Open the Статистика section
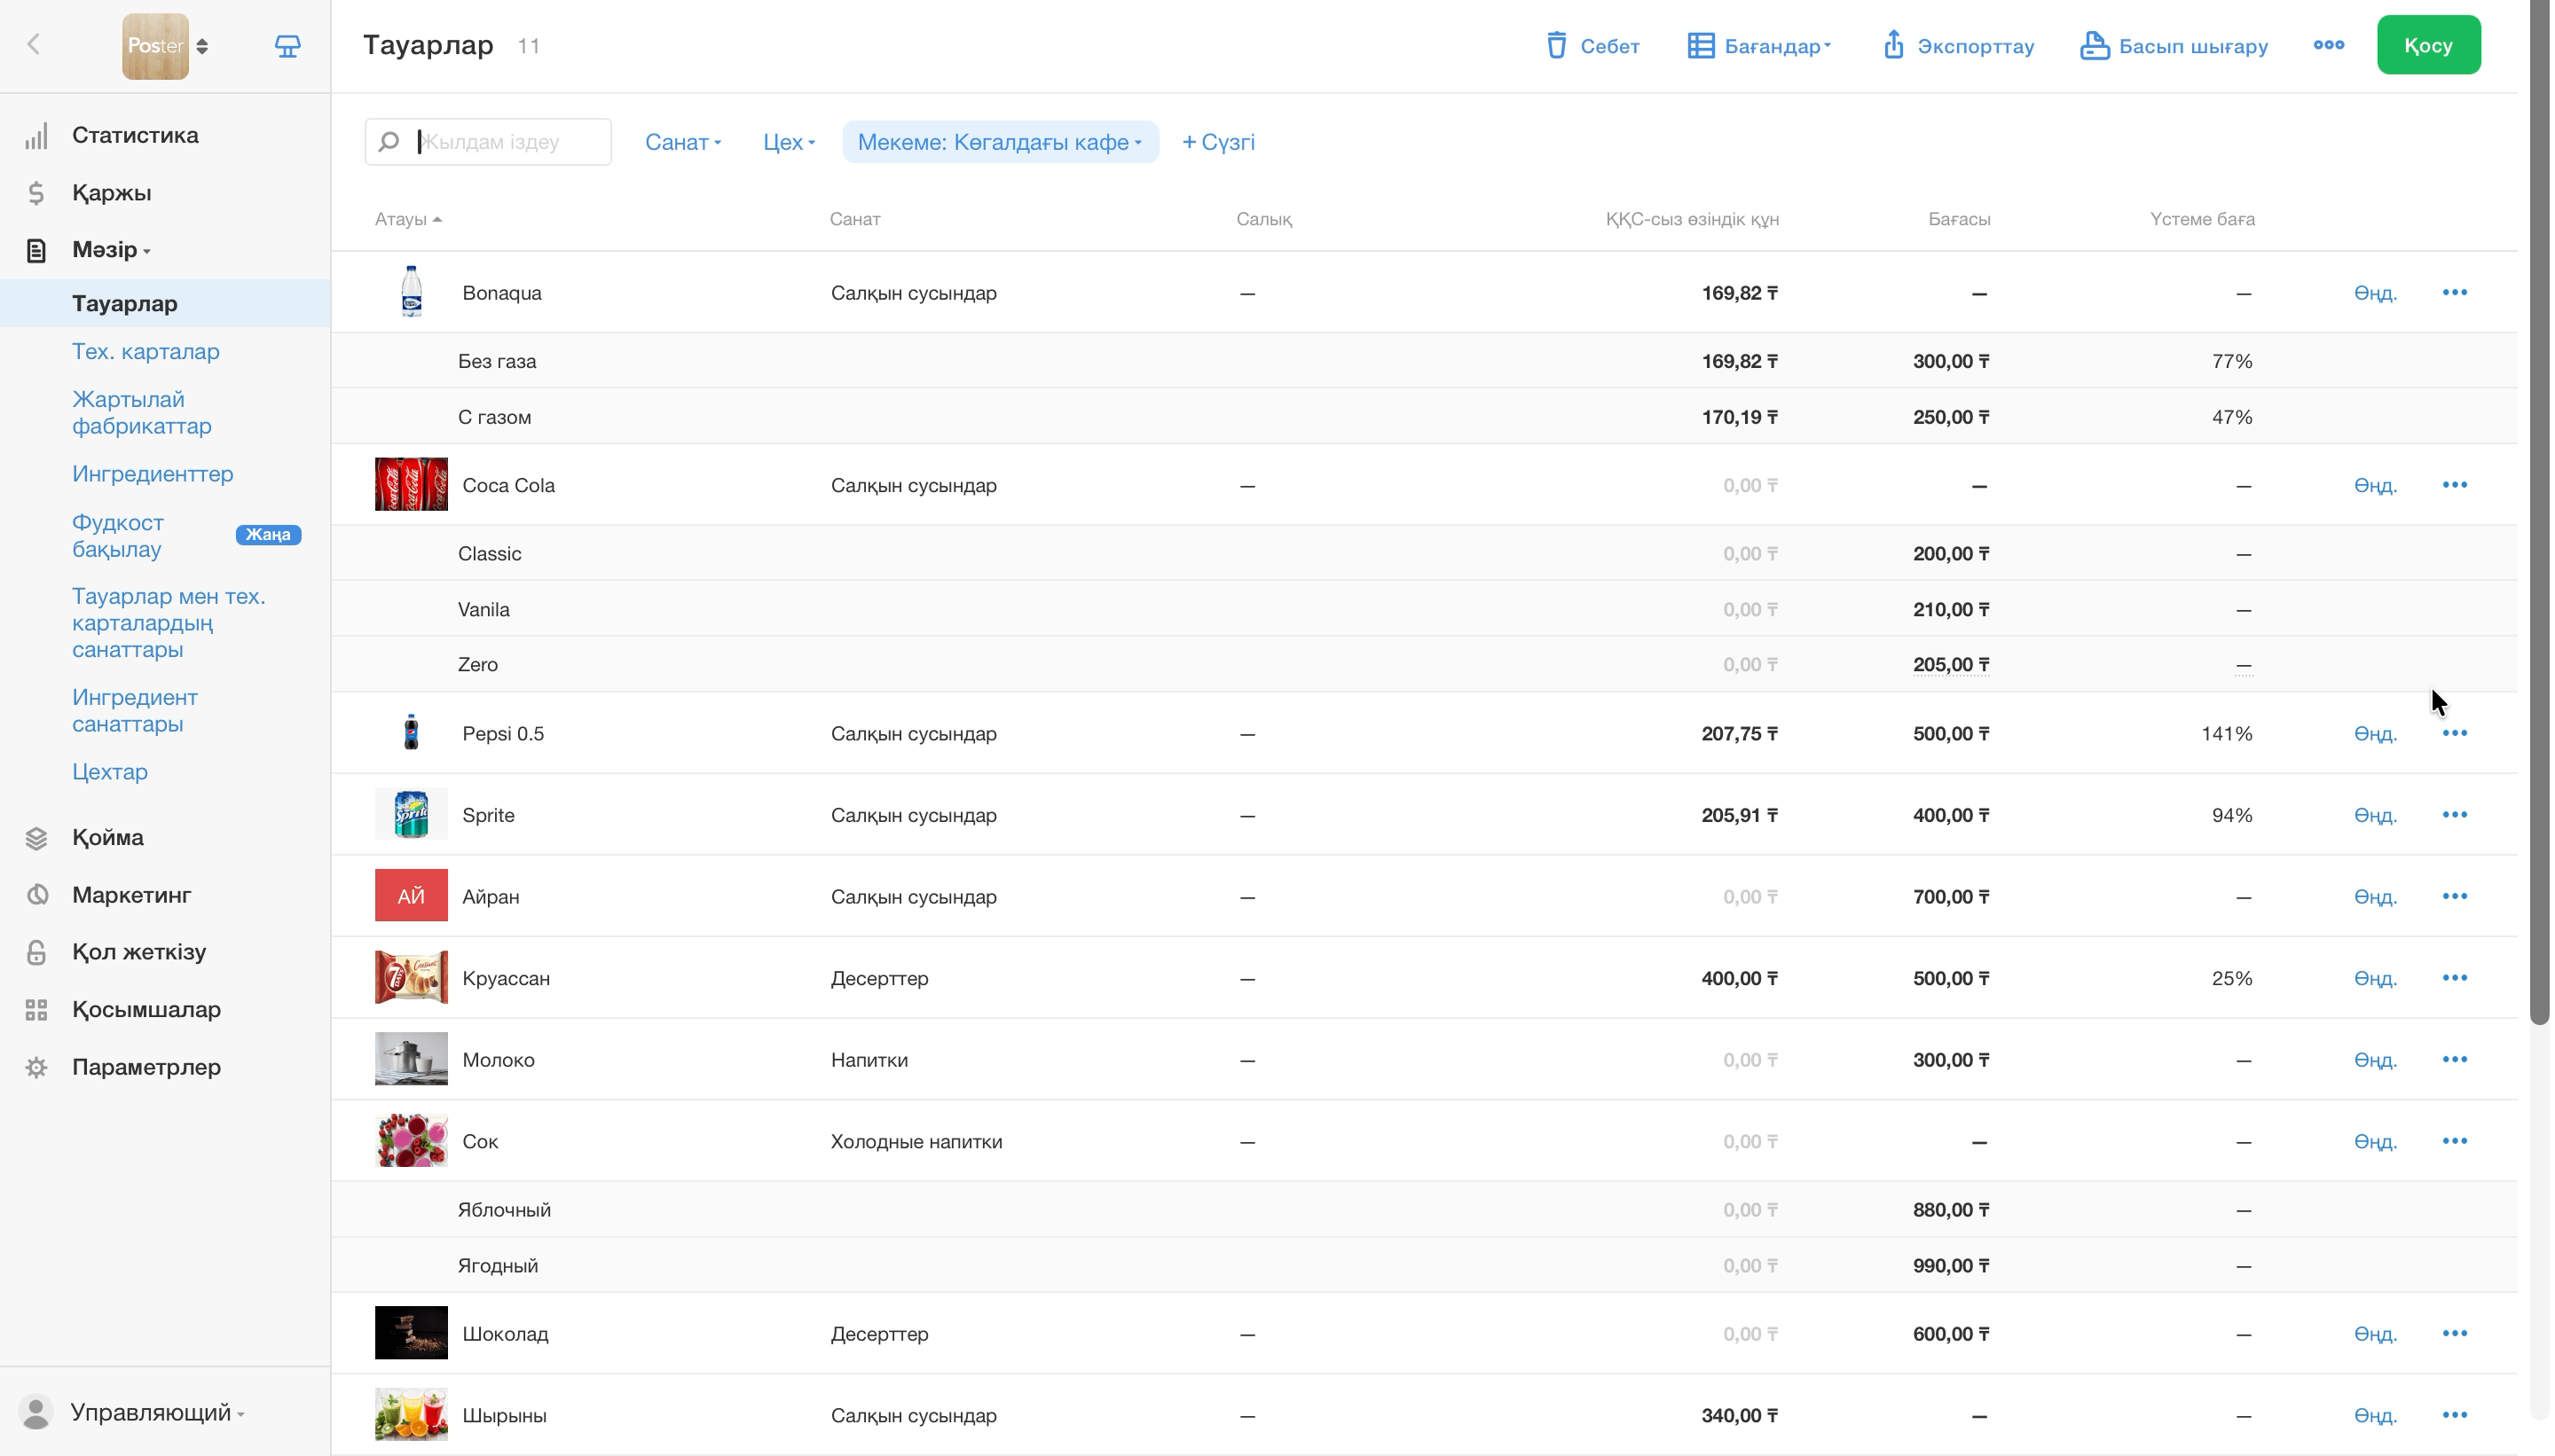The image size is (2555, 1456). click(x=135, y=135)
